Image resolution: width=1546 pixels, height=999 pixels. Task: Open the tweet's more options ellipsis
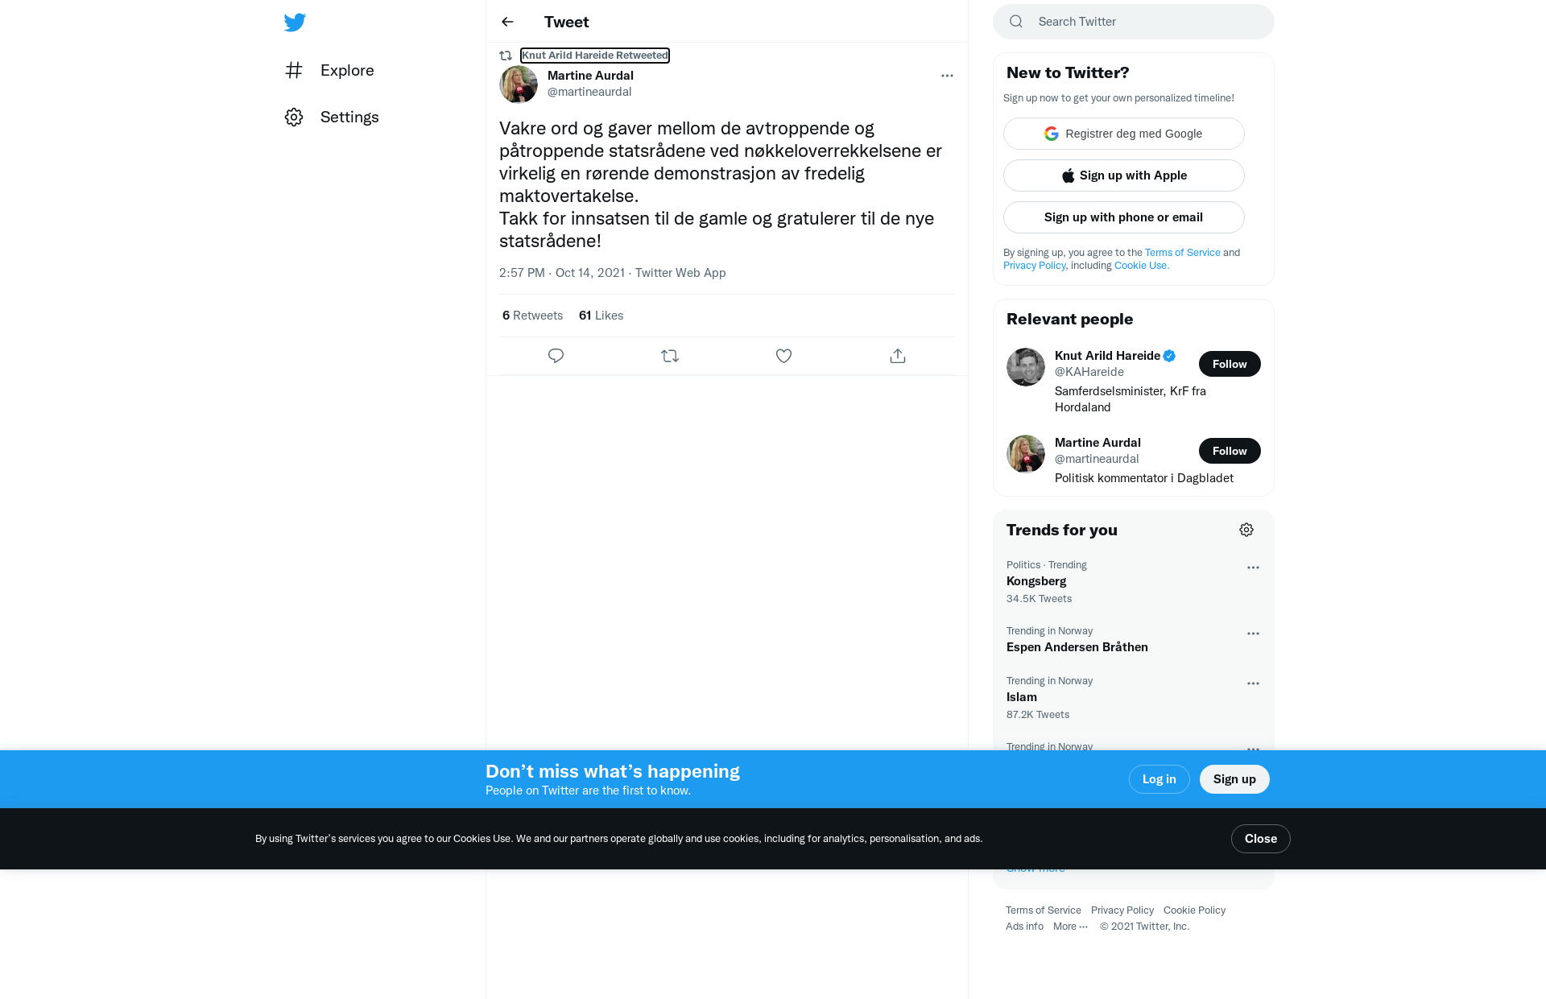pyautogui.click(x=947, y=76)
